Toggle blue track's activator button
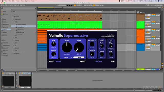164x92 pixels. click(x=153, y=44)
